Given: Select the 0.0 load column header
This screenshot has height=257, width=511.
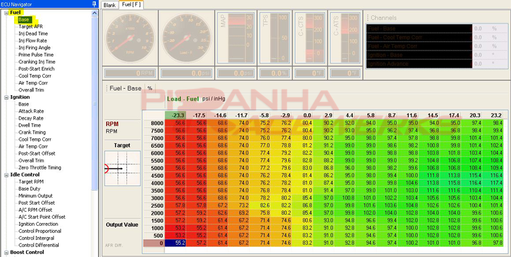Looking at the screenshot, I should point(302,116).
